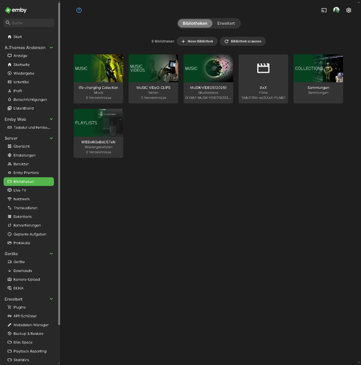The height and width of the screenshot is (365, 361).
Task: Collapse the Geräte section chevron
Action: point(51,254)
